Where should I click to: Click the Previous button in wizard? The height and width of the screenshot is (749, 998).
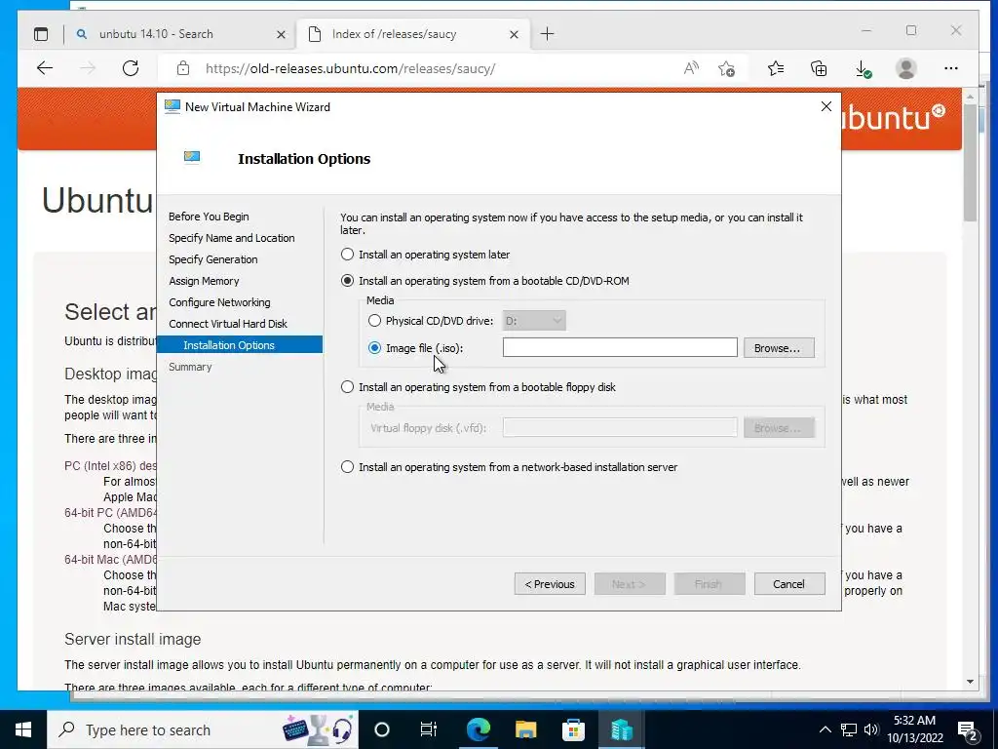click(550, 584)
